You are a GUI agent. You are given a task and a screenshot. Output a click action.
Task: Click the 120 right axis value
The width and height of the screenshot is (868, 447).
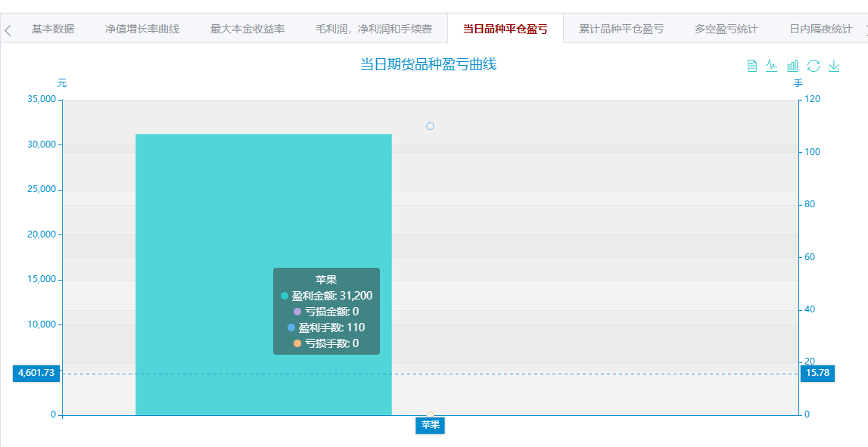[813, 100]
